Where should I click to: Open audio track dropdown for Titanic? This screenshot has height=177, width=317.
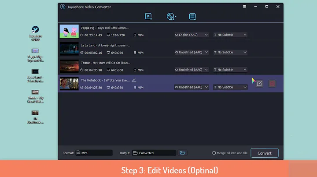[x=191, y=70]
